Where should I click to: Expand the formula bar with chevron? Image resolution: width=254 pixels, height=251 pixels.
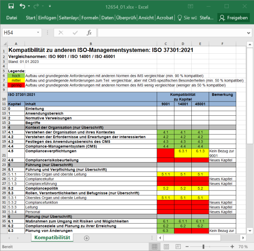coord(248,33)
